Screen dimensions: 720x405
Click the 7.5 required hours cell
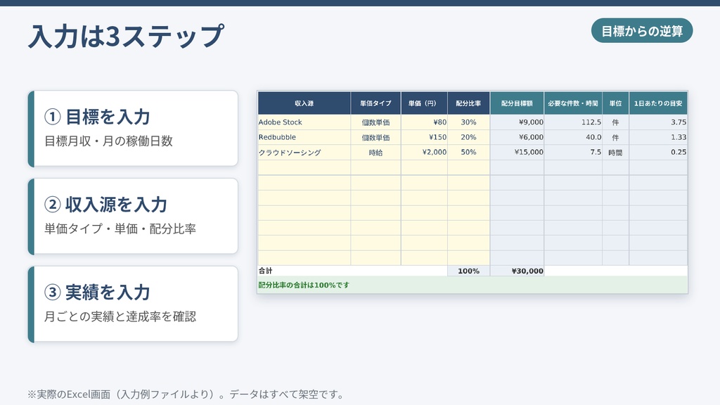(573, 153)
